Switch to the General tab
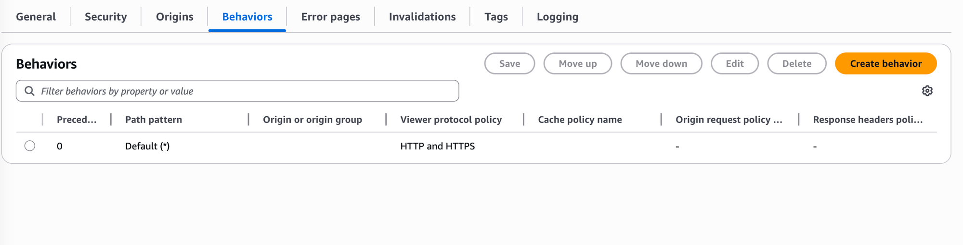 tap(36, 17)
